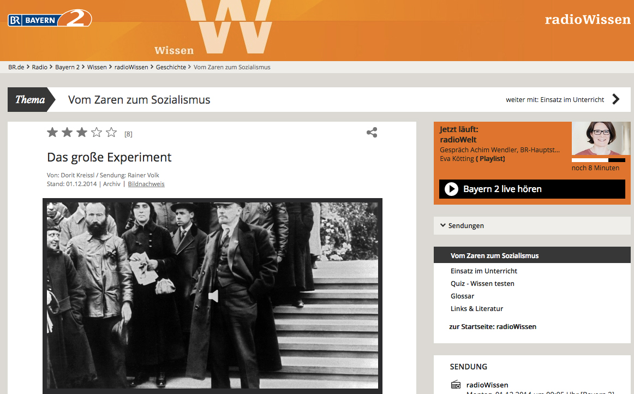
Task: Open radioWissen in the breadcrumb
Action: [x=131, y=67]
